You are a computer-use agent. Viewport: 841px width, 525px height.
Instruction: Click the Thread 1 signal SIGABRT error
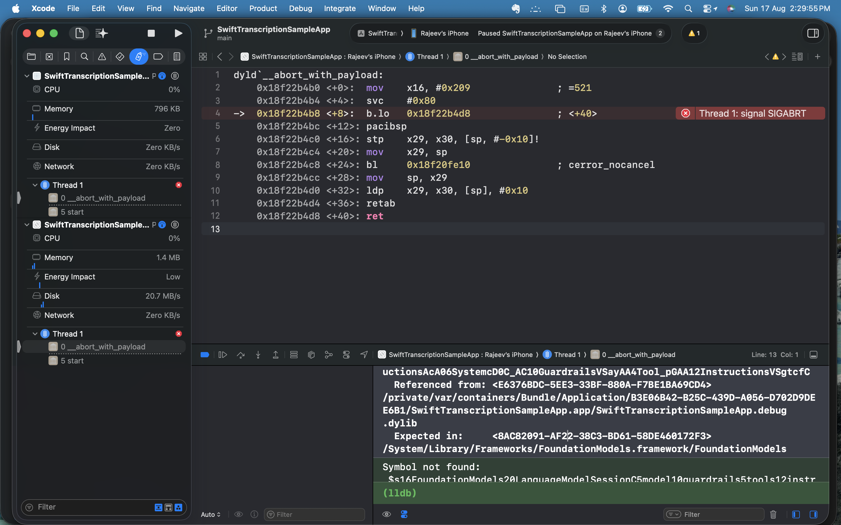tap(750, 113)
